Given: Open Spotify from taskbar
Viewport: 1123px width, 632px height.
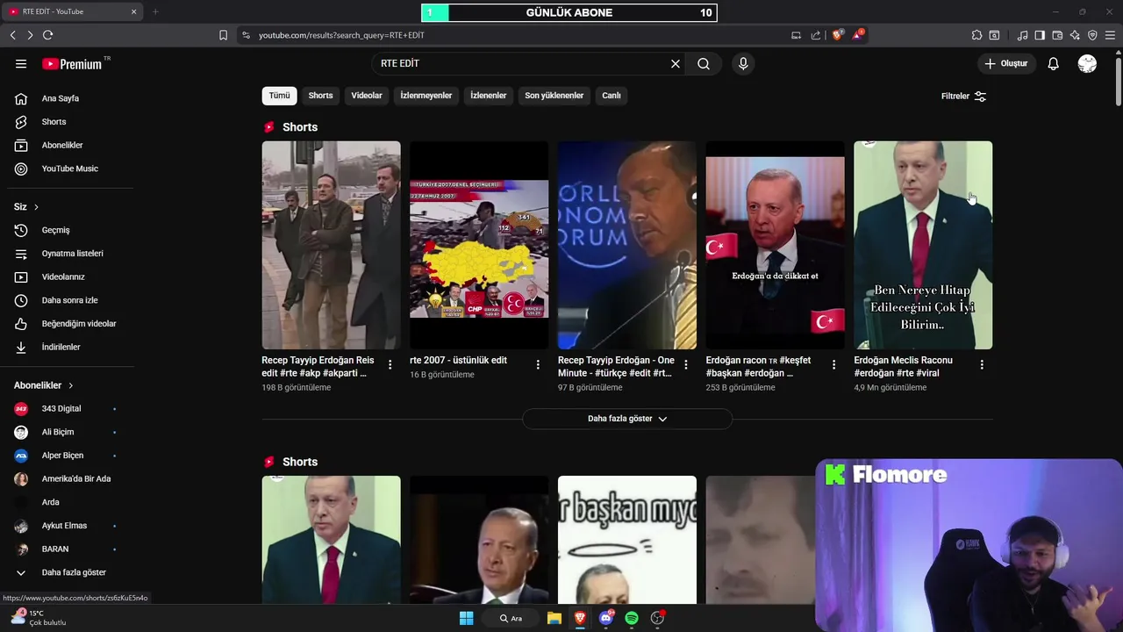Looking at the screenshot, I should coord(632,618).
